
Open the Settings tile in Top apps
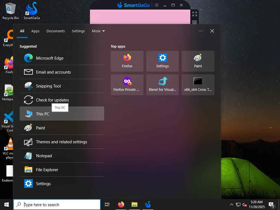tap(162, 61)
